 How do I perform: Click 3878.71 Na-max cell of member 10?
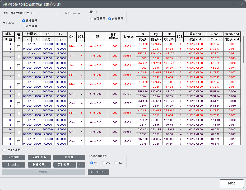[x=128, y=103]
